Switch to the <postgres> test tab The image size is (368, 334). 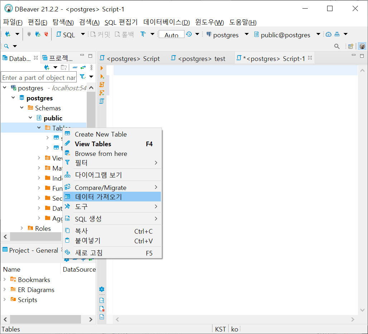pyautogui.click(x=198, y=58)
